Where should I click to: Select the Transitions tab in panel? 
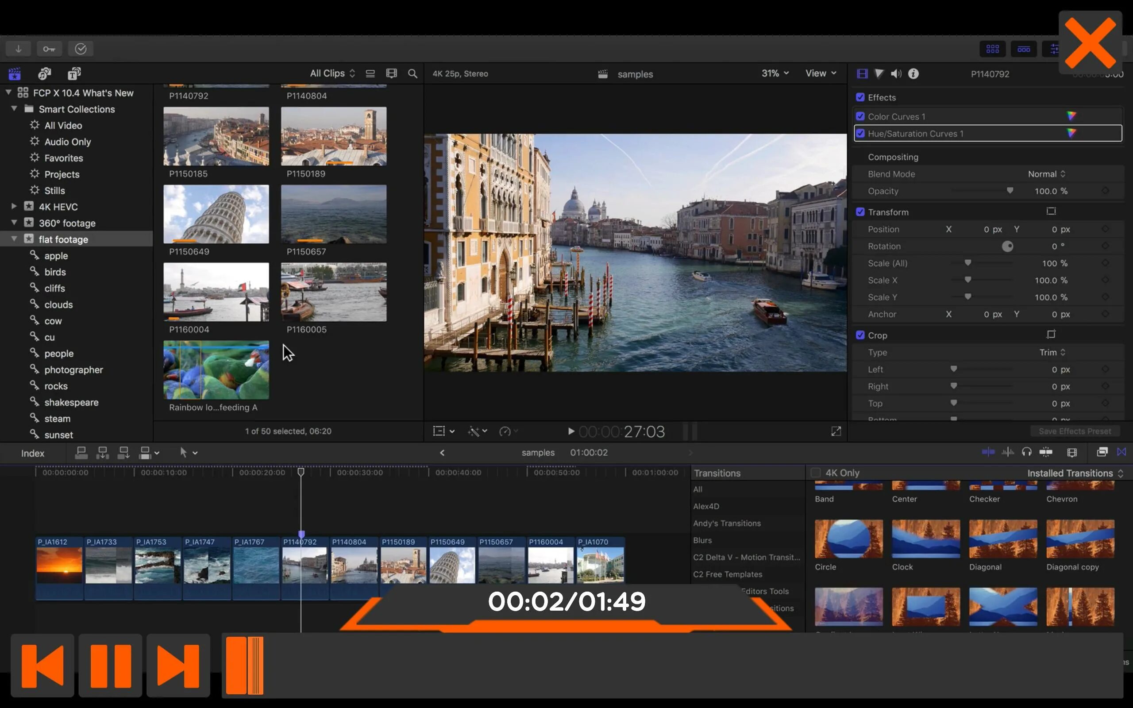(716, 472)
